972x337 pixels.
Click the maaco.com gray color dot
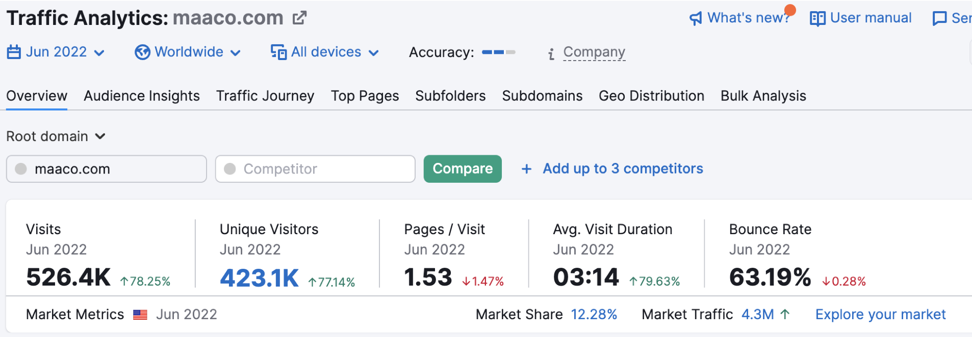(x=21, y=169)
